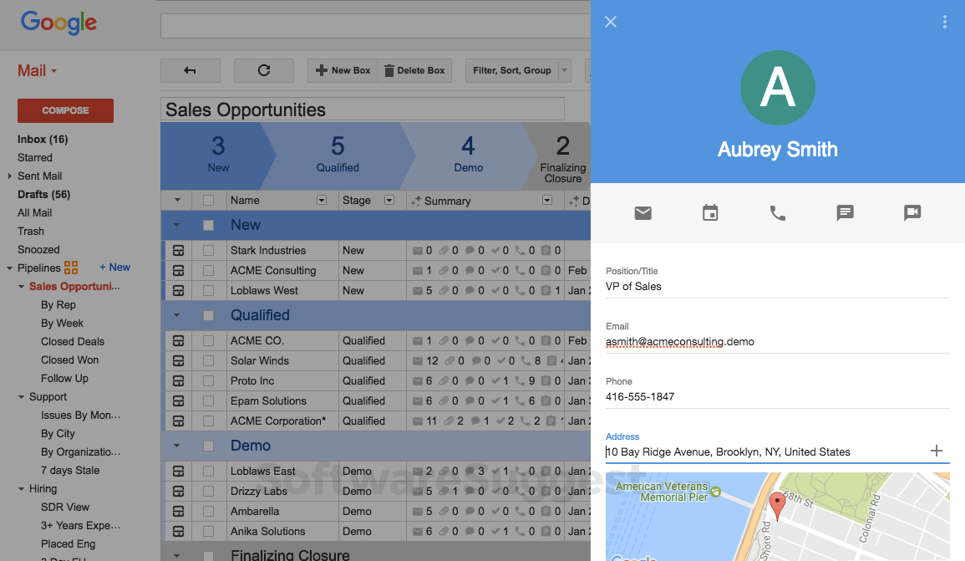Click the refresh button in toolbar
This screenshot has width=965, height=561.
pos(264,70)
